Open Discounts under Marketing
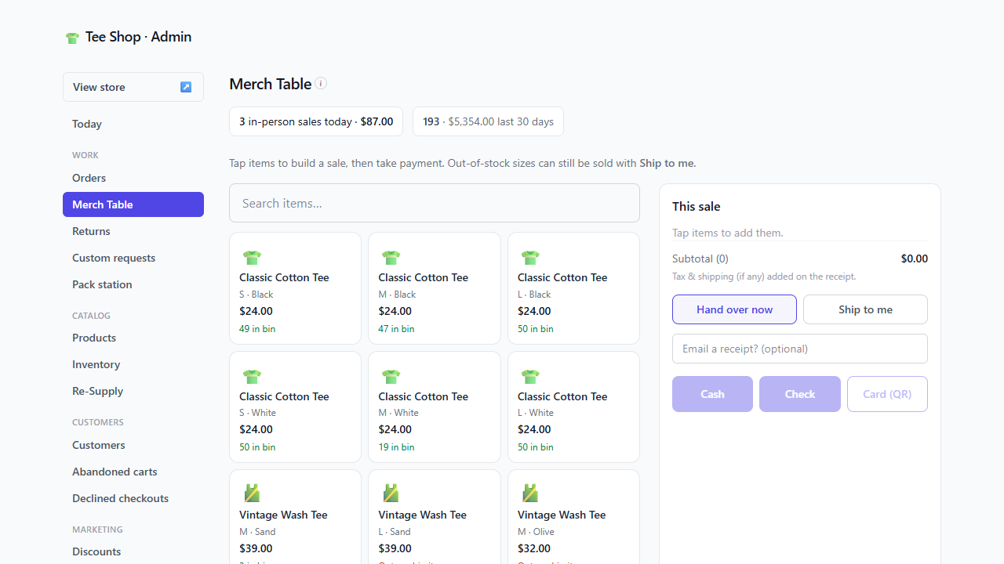The height and width of the screenshot is (564, 1004). click(133, 551)
